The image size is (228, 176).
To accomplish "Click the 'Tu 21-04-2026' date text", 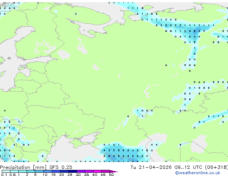I will (x=151, y=167).
